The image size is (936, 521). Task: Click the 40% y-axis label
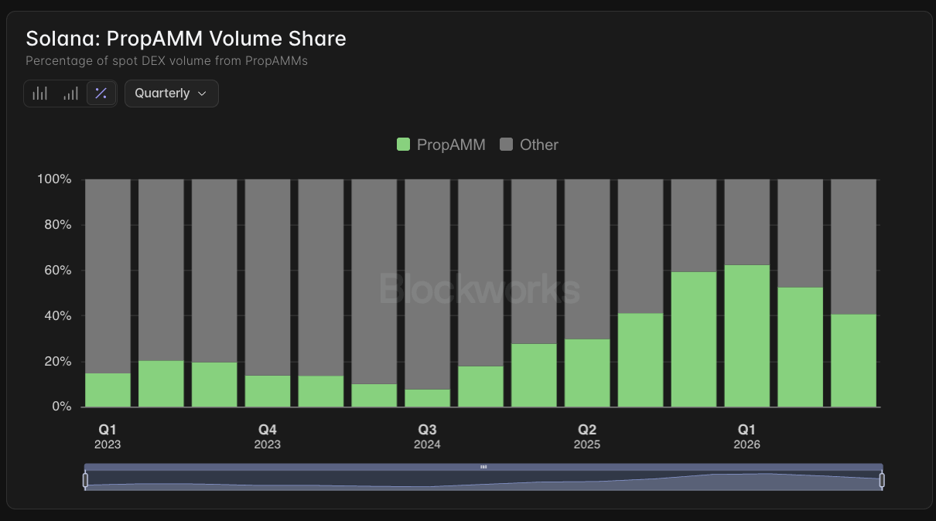57,316
